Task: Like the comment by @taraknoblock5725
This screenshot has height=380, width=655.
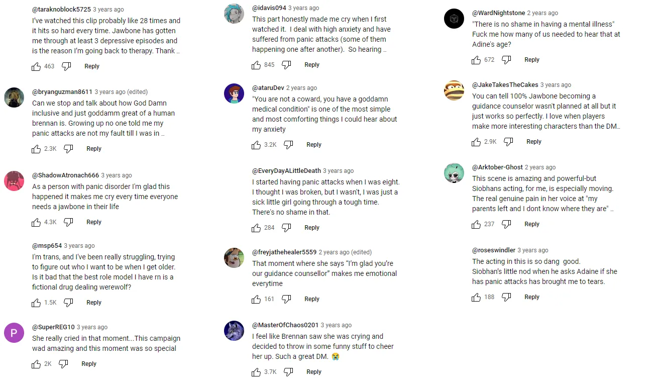Action: pos(36,66)
